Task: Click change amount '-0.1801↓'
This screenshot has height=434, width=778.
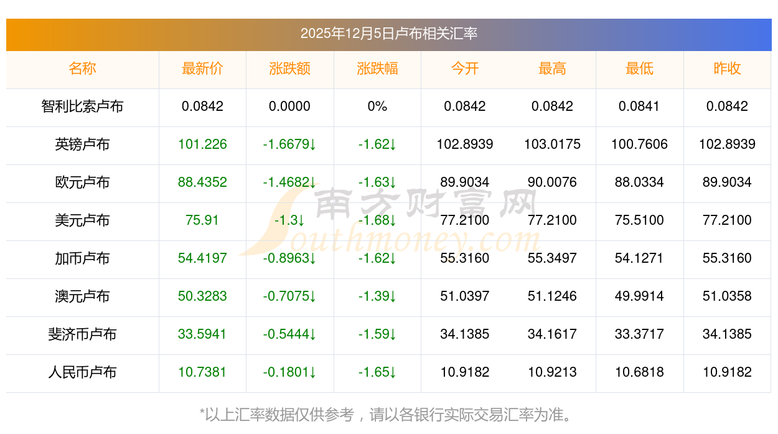Action: 290,372
